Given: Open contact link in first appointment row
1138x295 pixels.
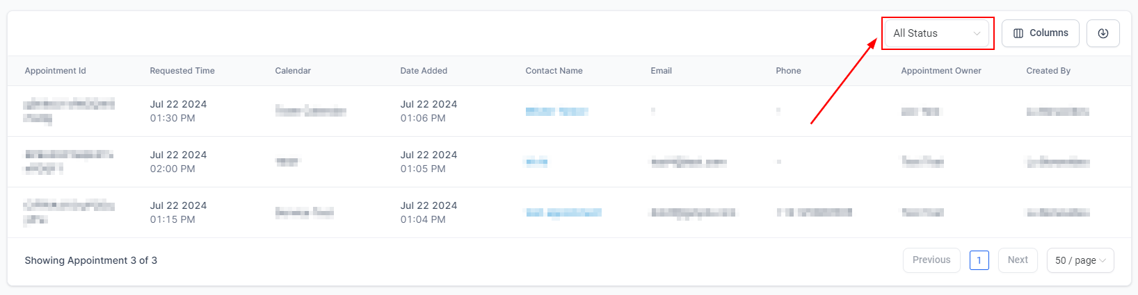Looking at the screenshot, I should [556, 111].
